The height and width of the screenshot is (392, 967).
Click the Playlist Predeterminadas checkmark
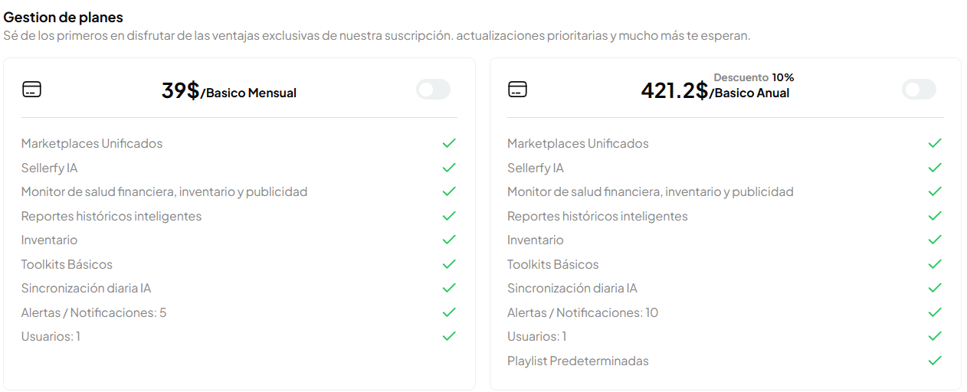coord(935,361)
